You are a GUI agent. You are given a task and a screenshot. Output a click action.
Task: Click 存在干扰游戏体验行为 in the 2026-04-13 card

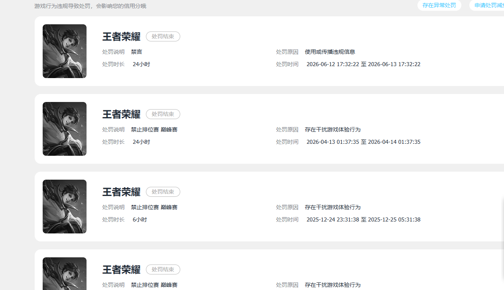coord(333,129)
